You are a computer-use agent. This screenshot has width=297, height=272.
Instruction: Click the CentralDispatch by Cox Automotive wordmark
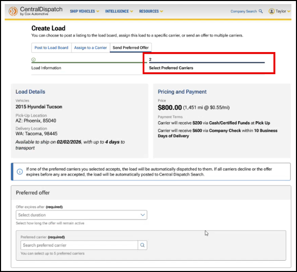tap(41, 11)
